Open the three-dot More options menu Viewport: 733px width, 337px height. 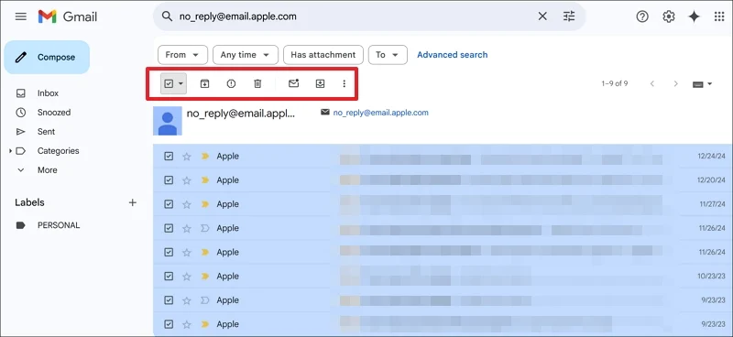coord(345,83)
